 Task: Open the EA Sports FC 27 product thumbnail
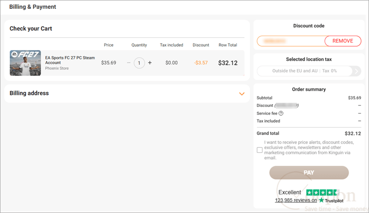coord(25,63)
